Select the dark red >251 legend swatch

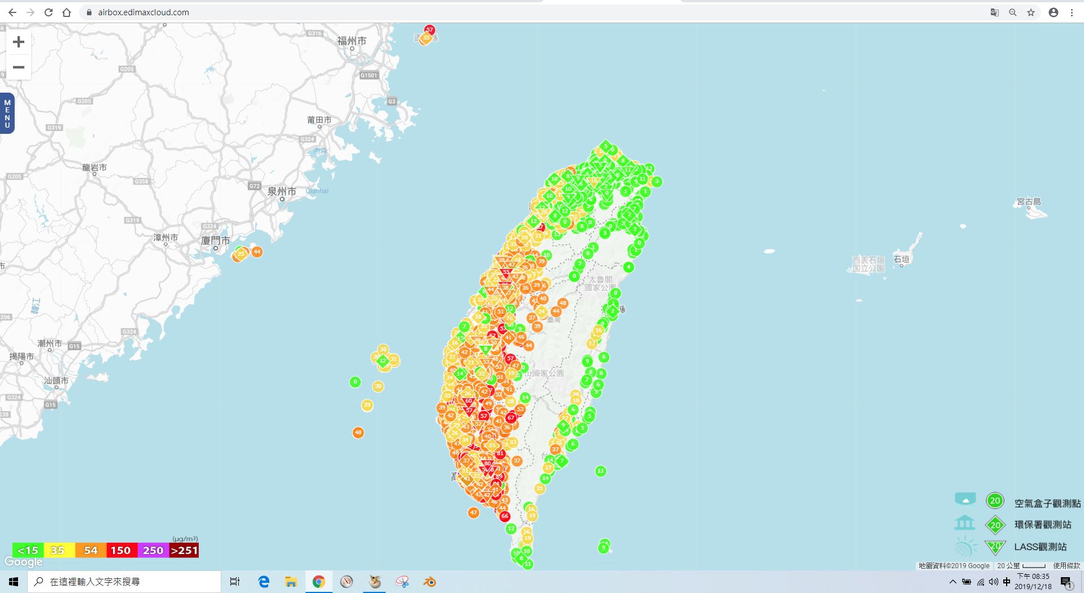pyautogui.click(x=184, y=550)
